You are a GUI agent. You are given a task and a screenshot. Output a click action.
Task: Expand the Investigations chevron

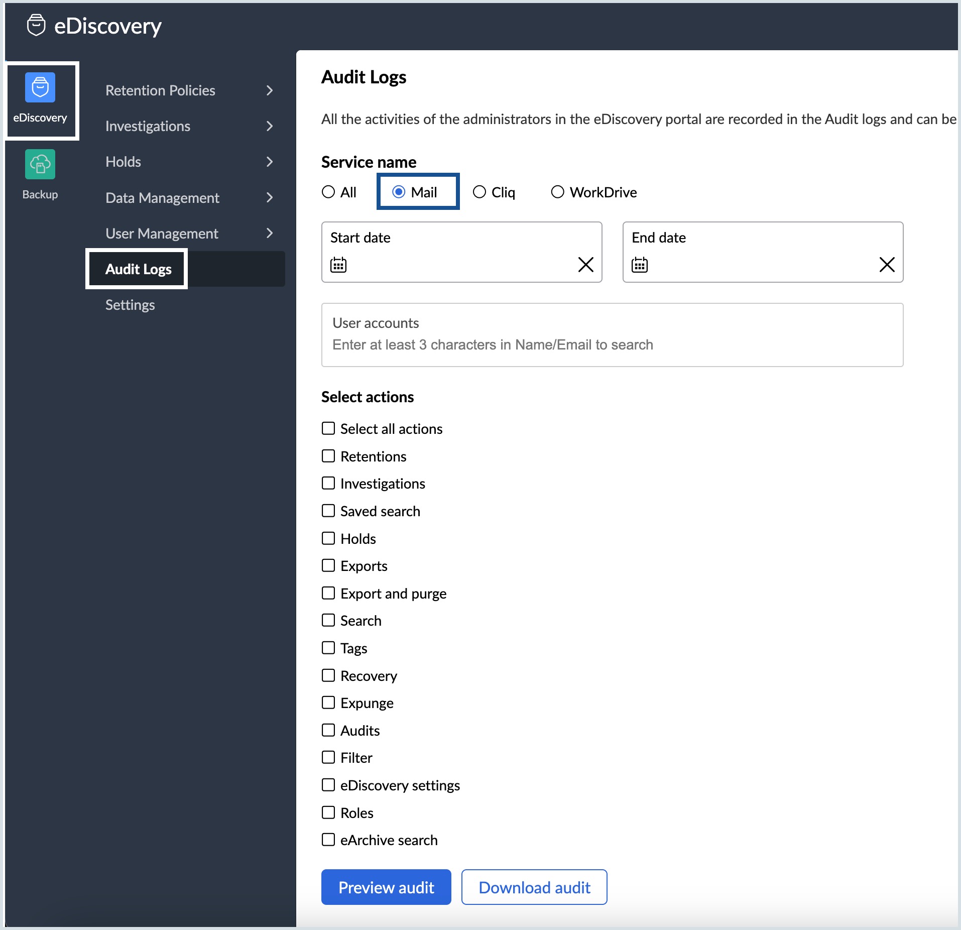(270, 126)
